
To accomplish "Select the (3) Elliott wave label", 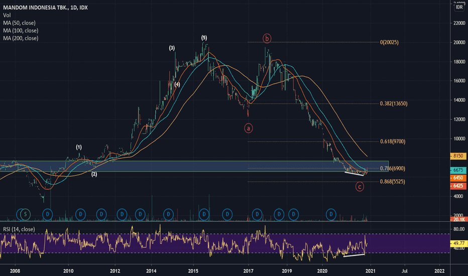I will (x=172, y=48).
